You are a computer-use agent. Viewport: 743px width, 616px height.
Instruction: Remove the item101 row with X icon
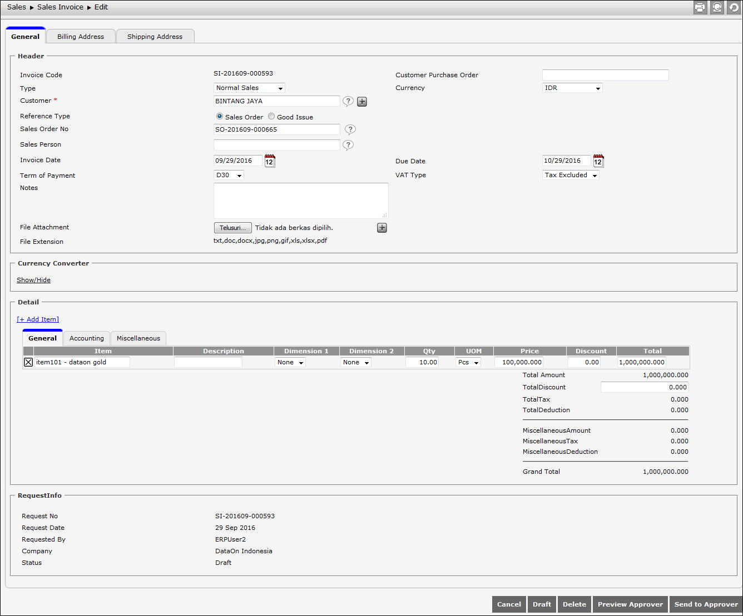click(28, 362)
